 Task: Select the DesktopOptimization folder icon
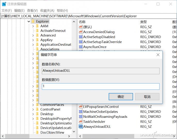tap(37, 123)
